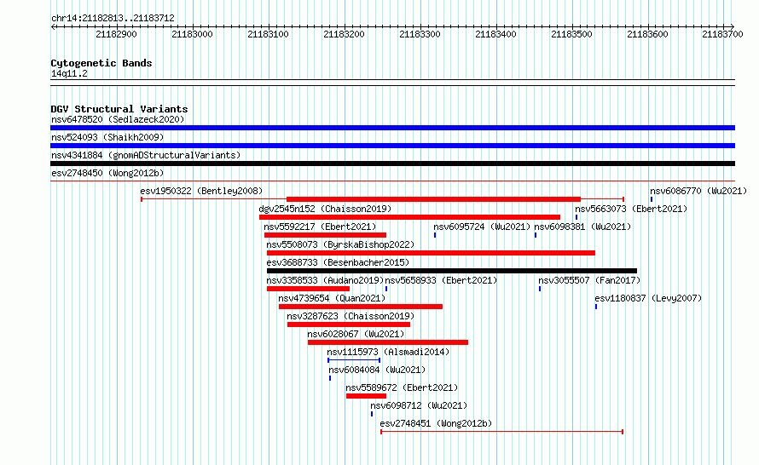Click the 14q11.2 band label
The height and width of the screenshot is (465, 759).
click(69, 73)
